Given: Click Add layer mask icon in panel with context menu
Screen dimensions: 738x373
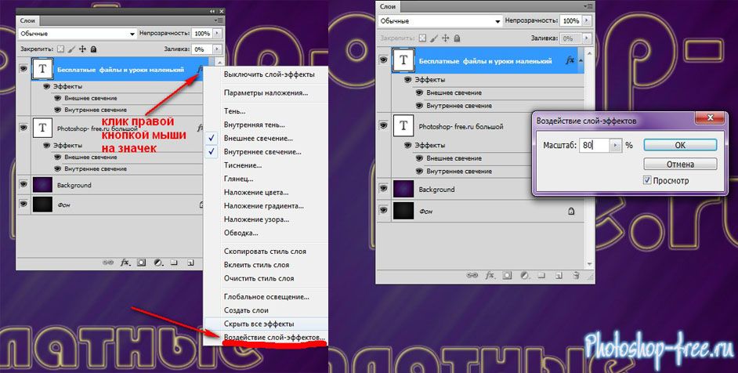Looking at the screenshot, I should [x=140, y=263].
